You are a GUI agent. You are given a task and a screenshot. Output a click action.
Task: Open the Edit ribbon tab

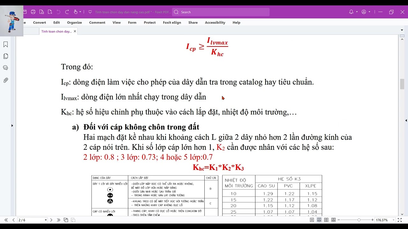tap(56, 23)
